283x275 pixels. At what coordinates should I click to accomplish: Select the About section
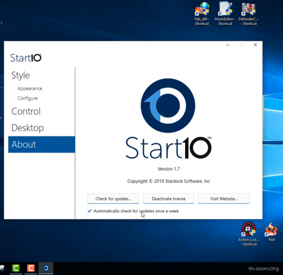click(x=41, y=144)
